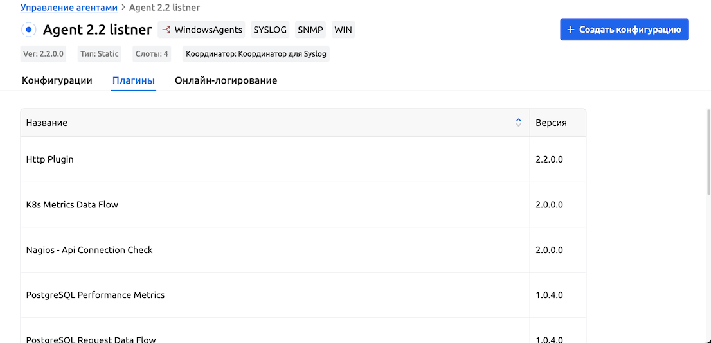Follow the Управление агентами breadcrumb link

point(69,8)
